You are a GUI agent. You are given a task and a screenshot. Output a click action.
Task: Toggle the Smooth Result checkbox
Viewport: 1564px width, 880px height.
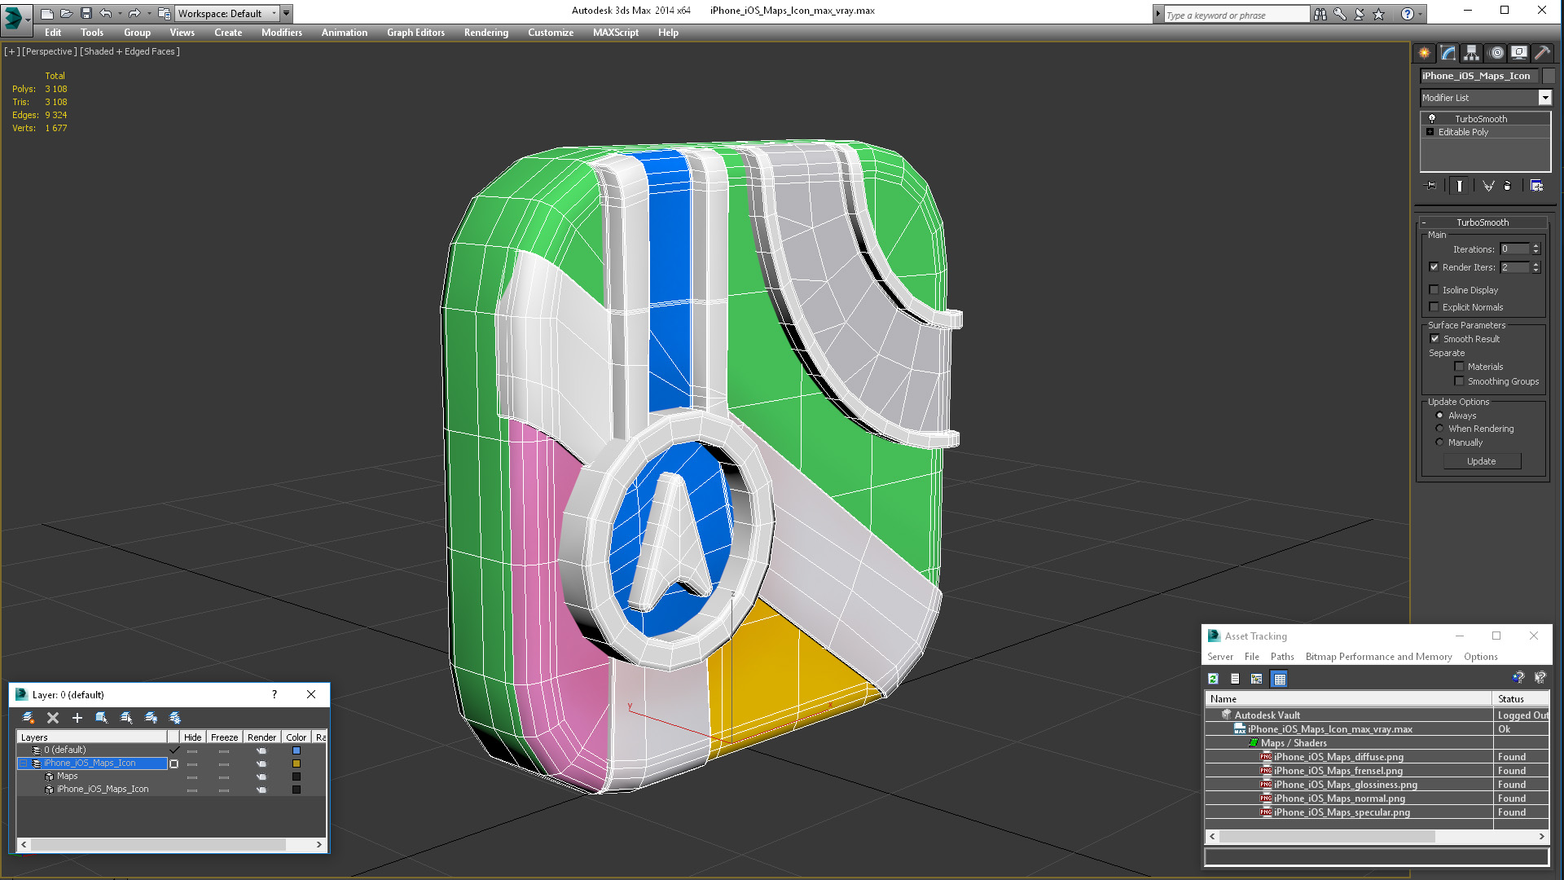[x=1434, y=339]
